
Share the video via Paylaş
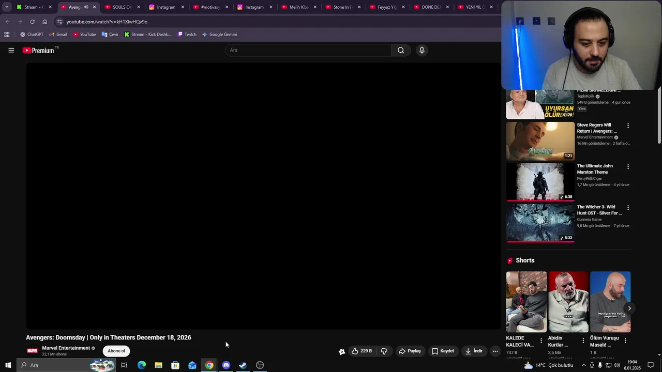coord(409,351)
